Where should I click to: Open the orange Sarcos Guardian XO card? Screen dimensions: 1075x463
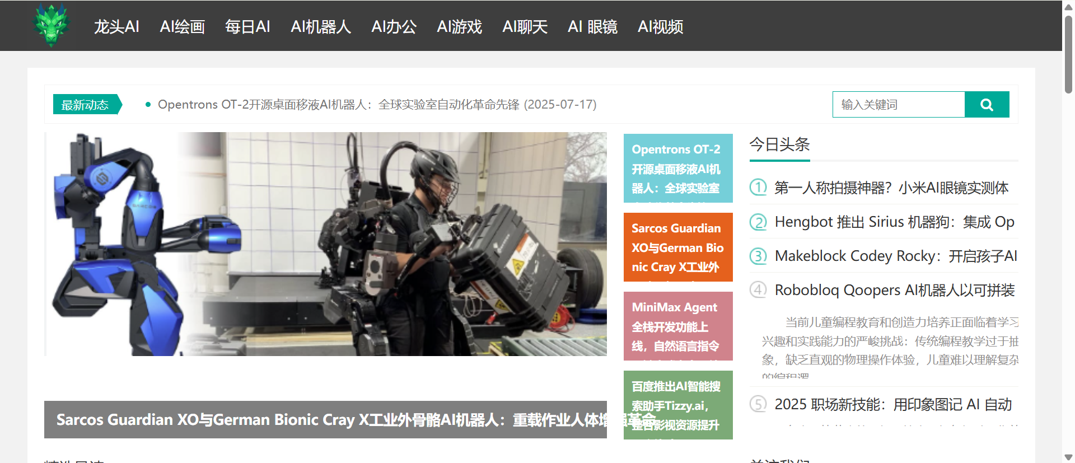tap(678, 247)
